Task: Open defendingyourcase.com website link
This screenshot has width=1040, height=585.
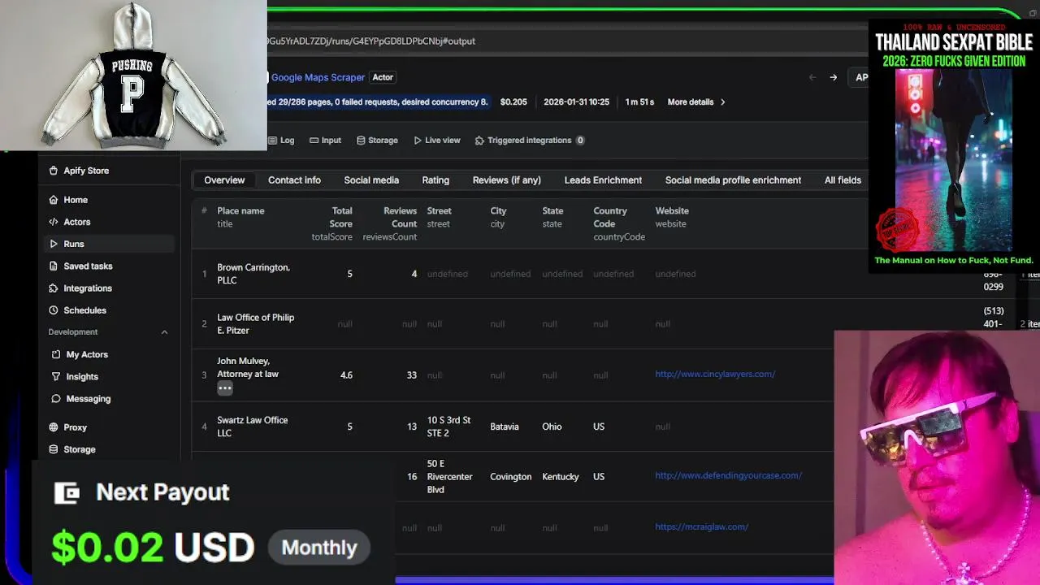Action: point(728,476)
